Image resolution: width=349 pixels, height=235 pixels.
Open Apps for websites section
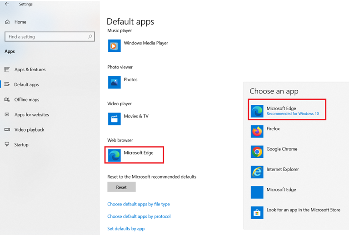coord(32,115)
